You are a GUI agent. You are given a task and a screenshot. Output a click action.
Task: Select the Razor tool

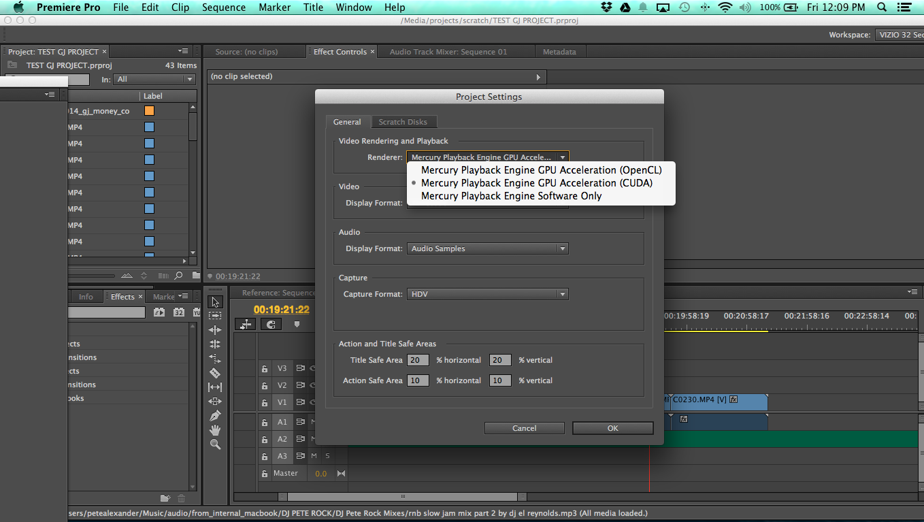[x=215, y=373]
